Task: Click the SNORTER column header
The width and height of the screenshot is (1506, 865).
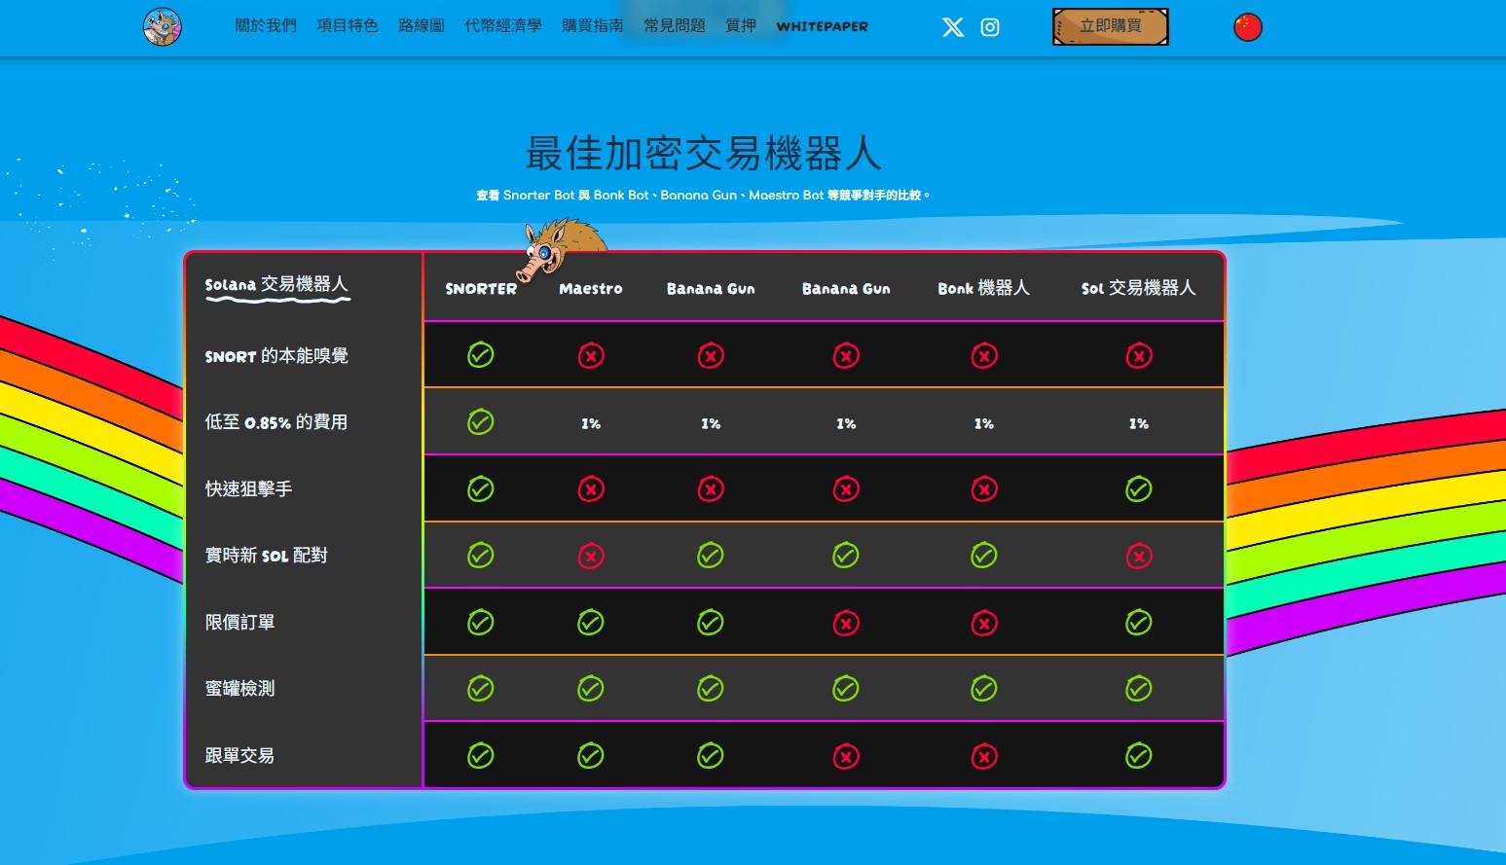Action: click(481, 289)
